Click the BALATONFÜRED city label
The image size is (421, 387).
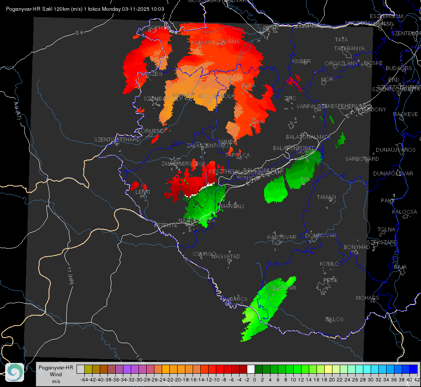(x=294, y=148)
